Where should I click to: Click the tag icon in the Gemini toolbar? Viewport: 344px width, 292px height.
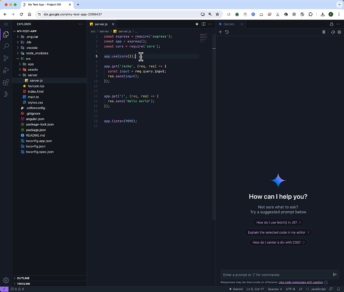pos(333,32)
